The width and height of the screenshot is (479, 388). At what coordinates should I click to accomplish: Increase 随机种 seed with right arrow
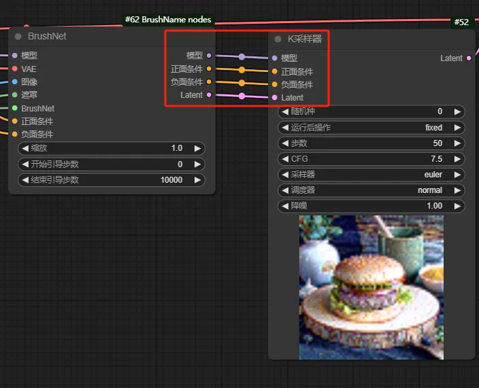457,111
